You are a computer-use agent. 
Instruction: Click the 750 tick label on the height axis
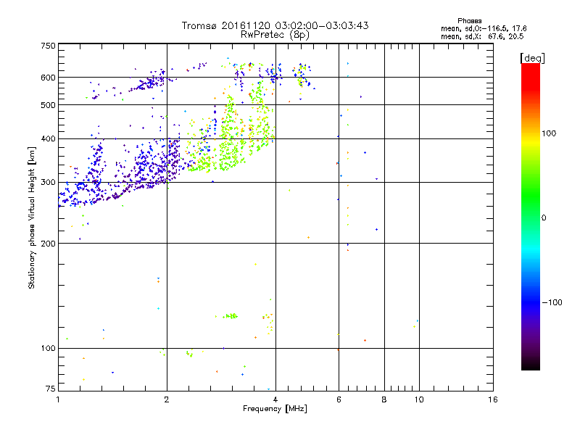48,46
